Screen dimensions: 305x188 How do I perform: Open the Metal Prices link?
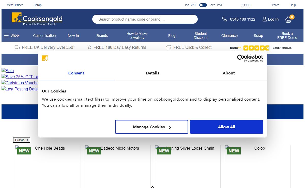pos(15,5)
